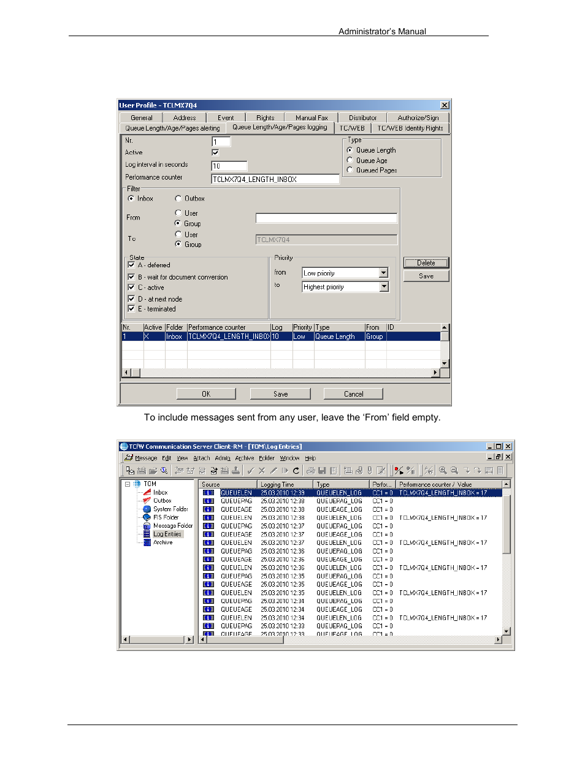Uncheck state A - deferred
Image resolution: width=585 pixels, height=757 pixels.
[x=131, y=265]
